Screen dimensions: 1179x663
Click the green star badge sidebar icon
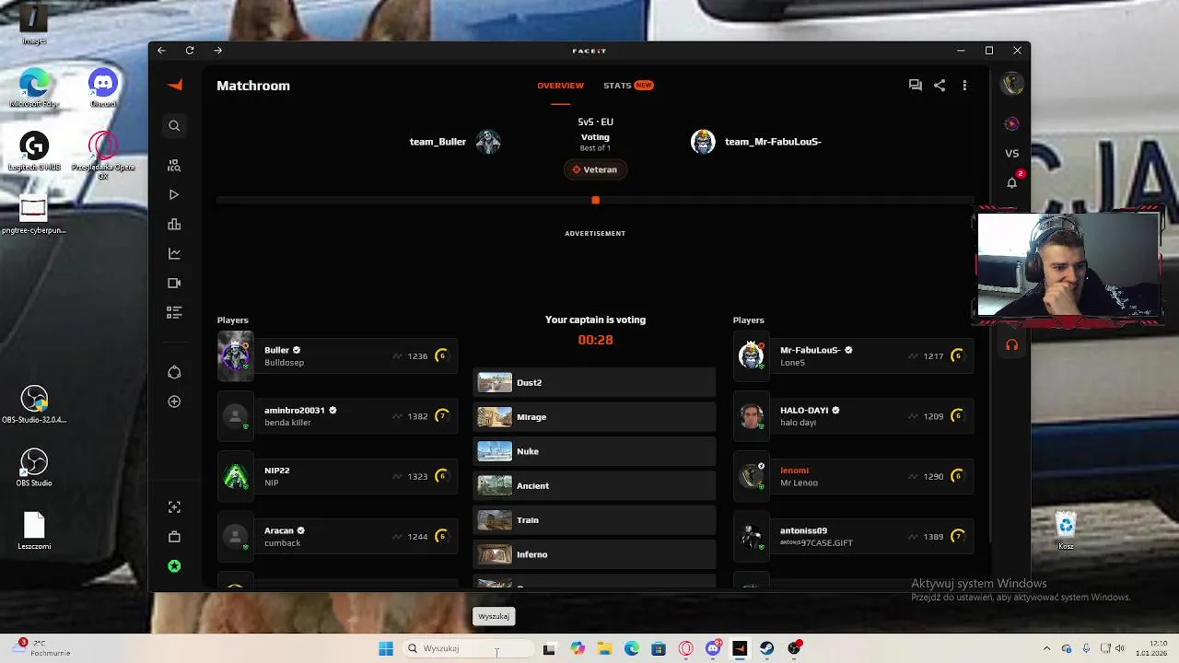tap(174, 566)
